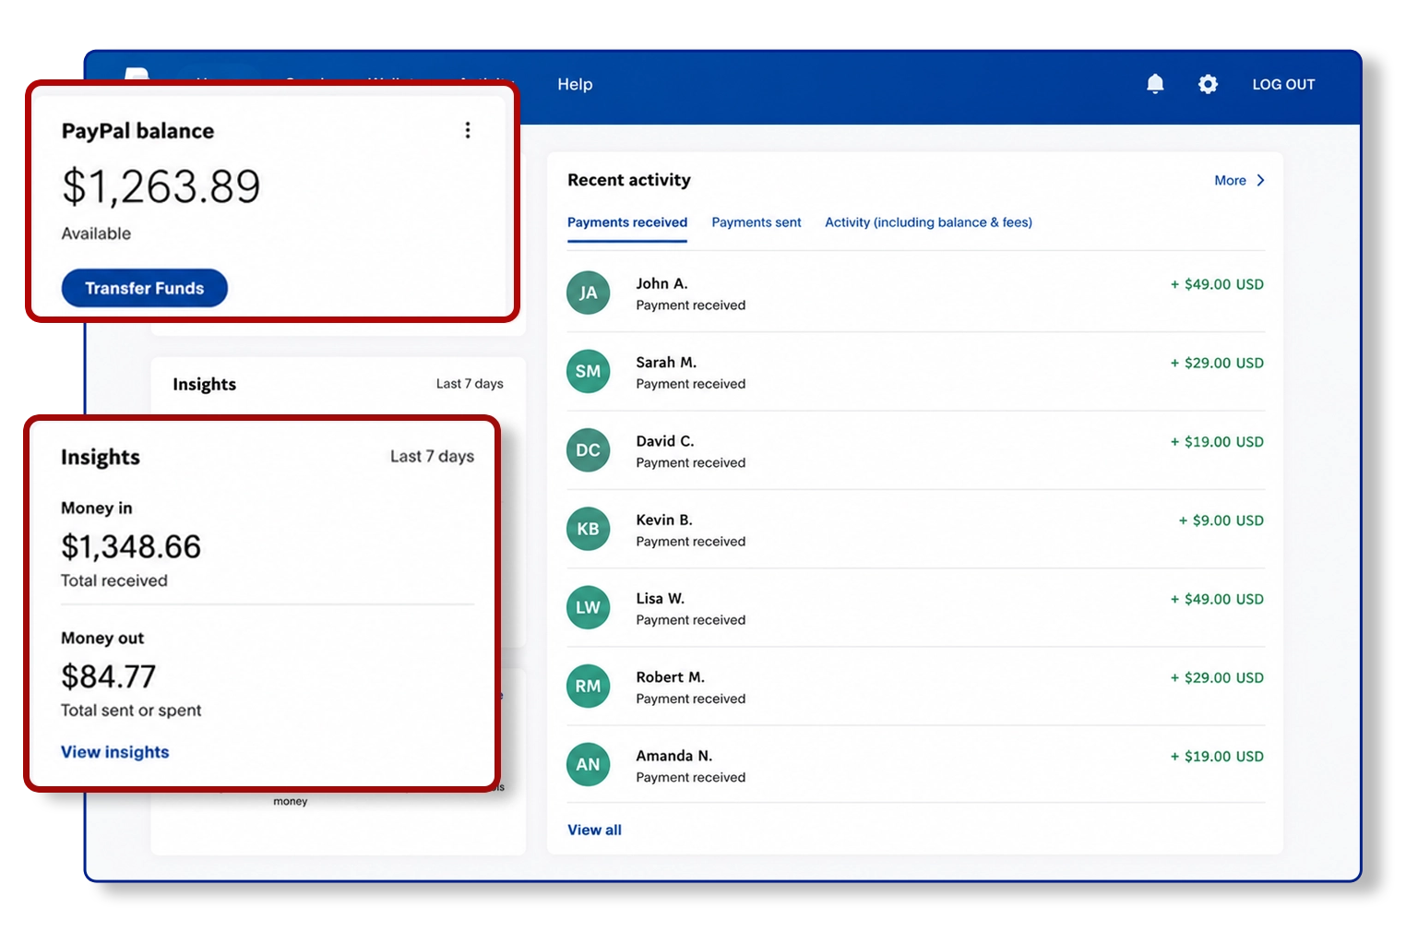Viewport: 1418px width, 944px height.
Task: Click Sarah M.'s SM avatar
Action: click(x=588, y=371)
